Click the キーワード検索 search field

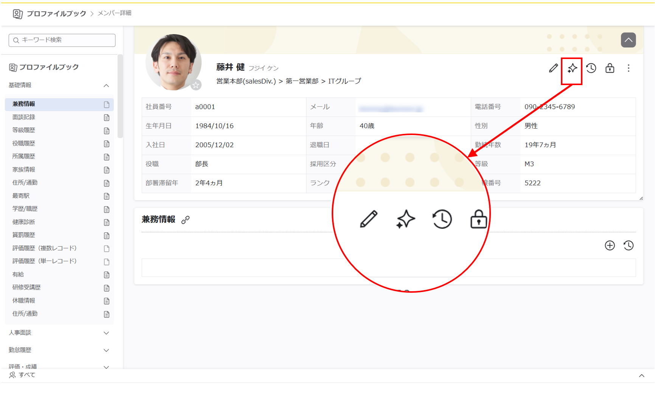62,40
